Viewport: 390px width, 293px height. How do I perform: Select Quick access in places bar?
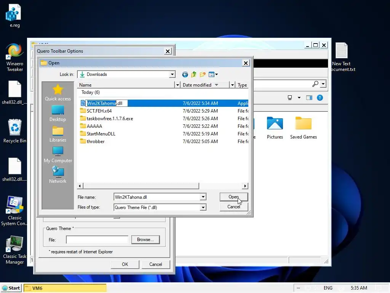pos(58,92)
